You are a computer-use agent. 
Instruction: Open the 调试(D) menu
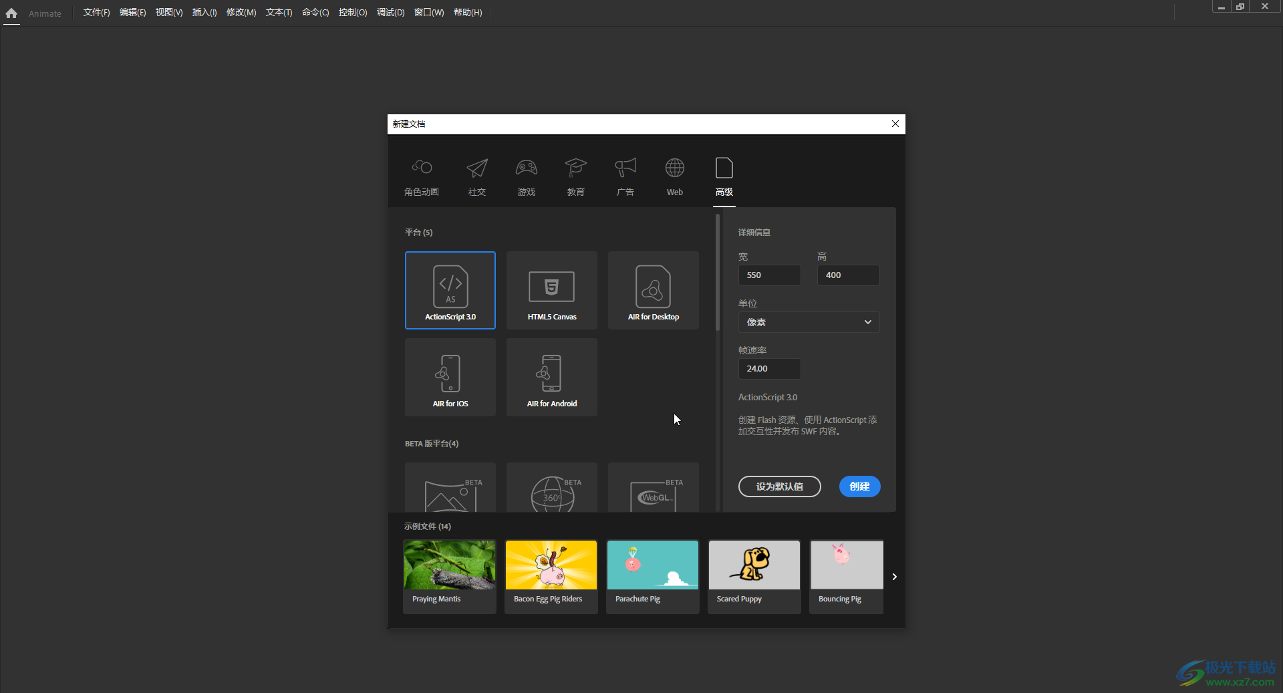(390, 13)
